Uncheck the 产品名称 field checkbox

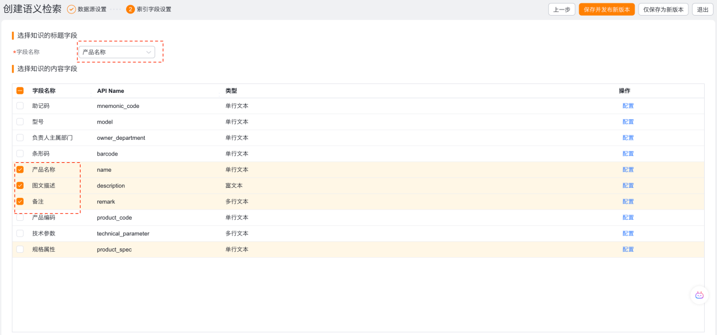[x=20, y=169]
